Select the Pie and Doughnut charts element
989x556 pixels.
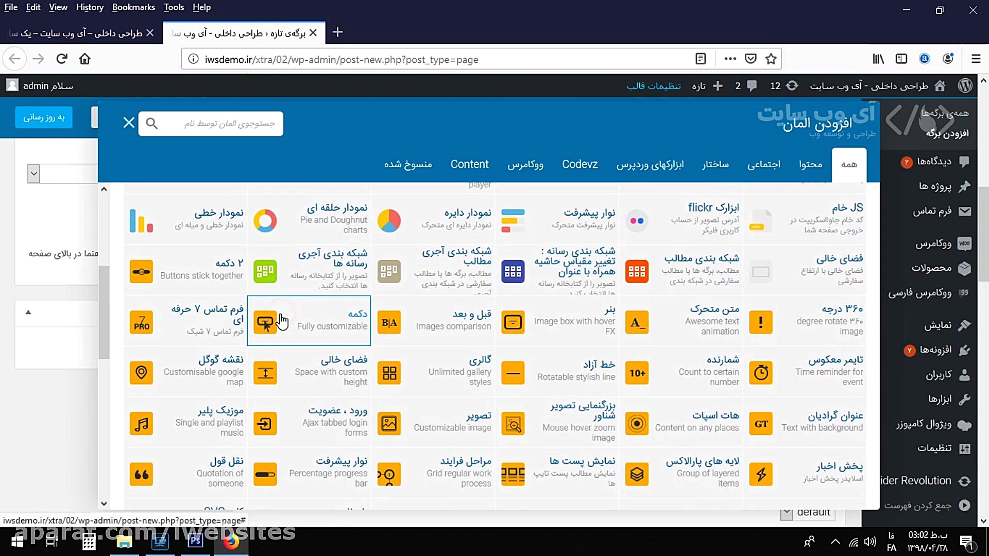[309, 220]
